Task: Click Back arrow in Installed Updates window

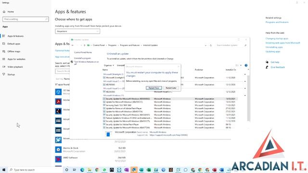Action: 73,45
